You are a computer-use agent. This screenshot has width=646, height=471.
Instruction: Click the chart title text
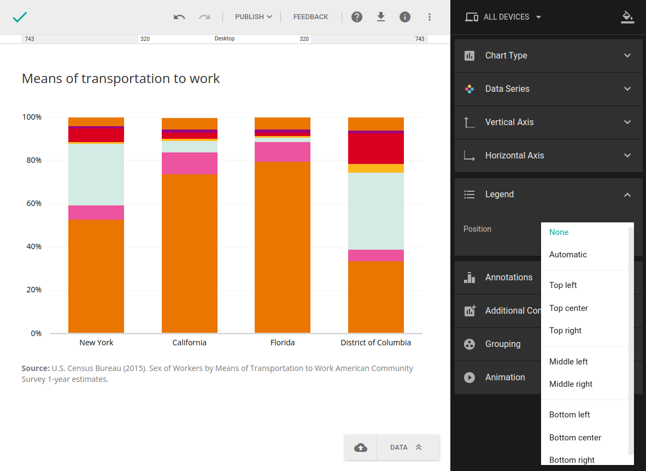(121, 79)
